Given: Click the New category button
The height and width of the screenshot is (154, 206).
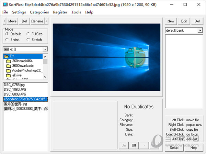Looking at the screenshot, I should (x=171, y=21).
